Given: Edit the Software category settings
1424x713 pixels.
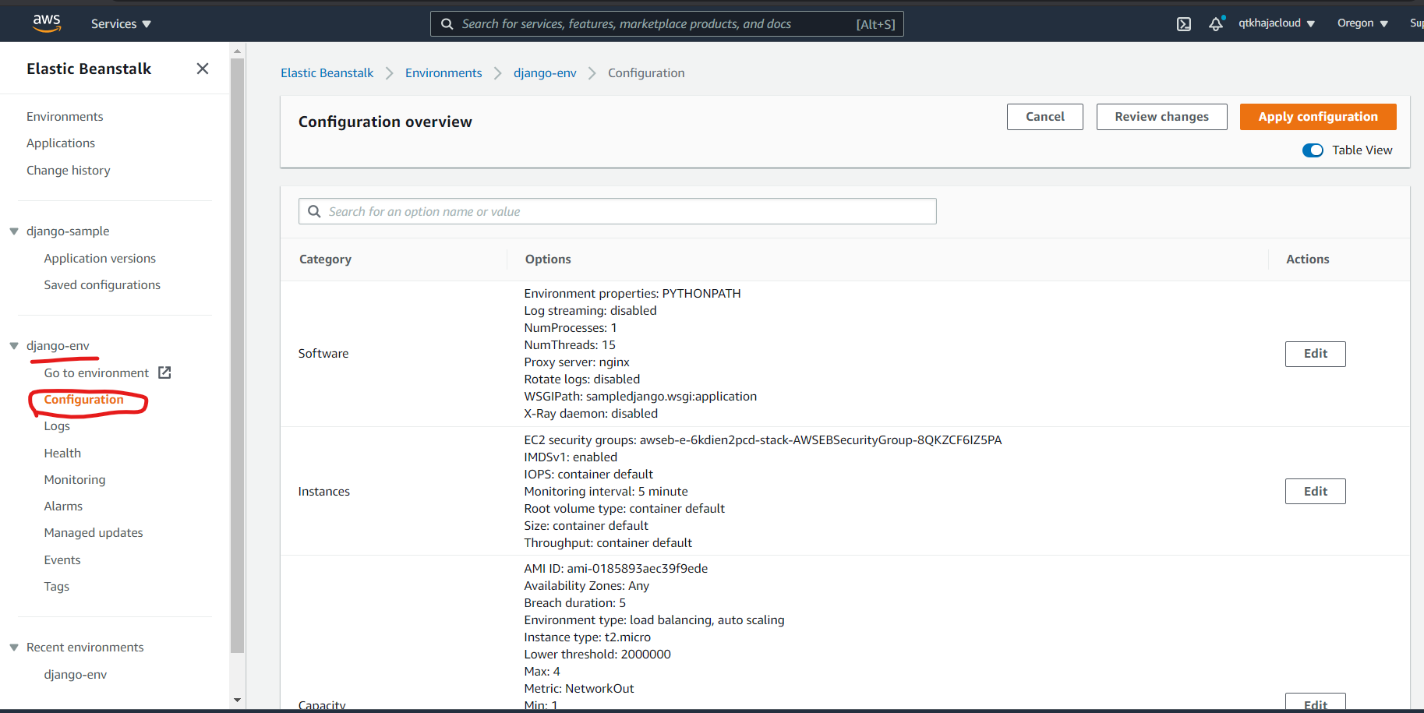Looking at the screenshot, I should click(x=1315, y=354).
